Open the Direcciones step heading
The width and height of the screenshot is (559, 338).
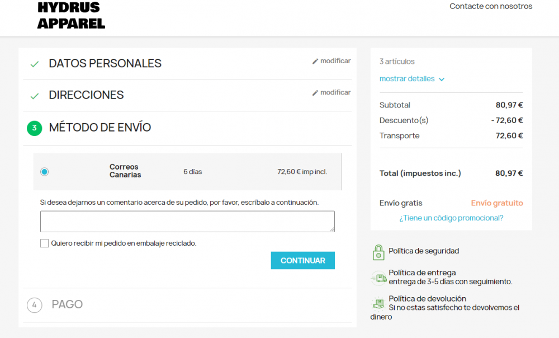coord(86,95)
